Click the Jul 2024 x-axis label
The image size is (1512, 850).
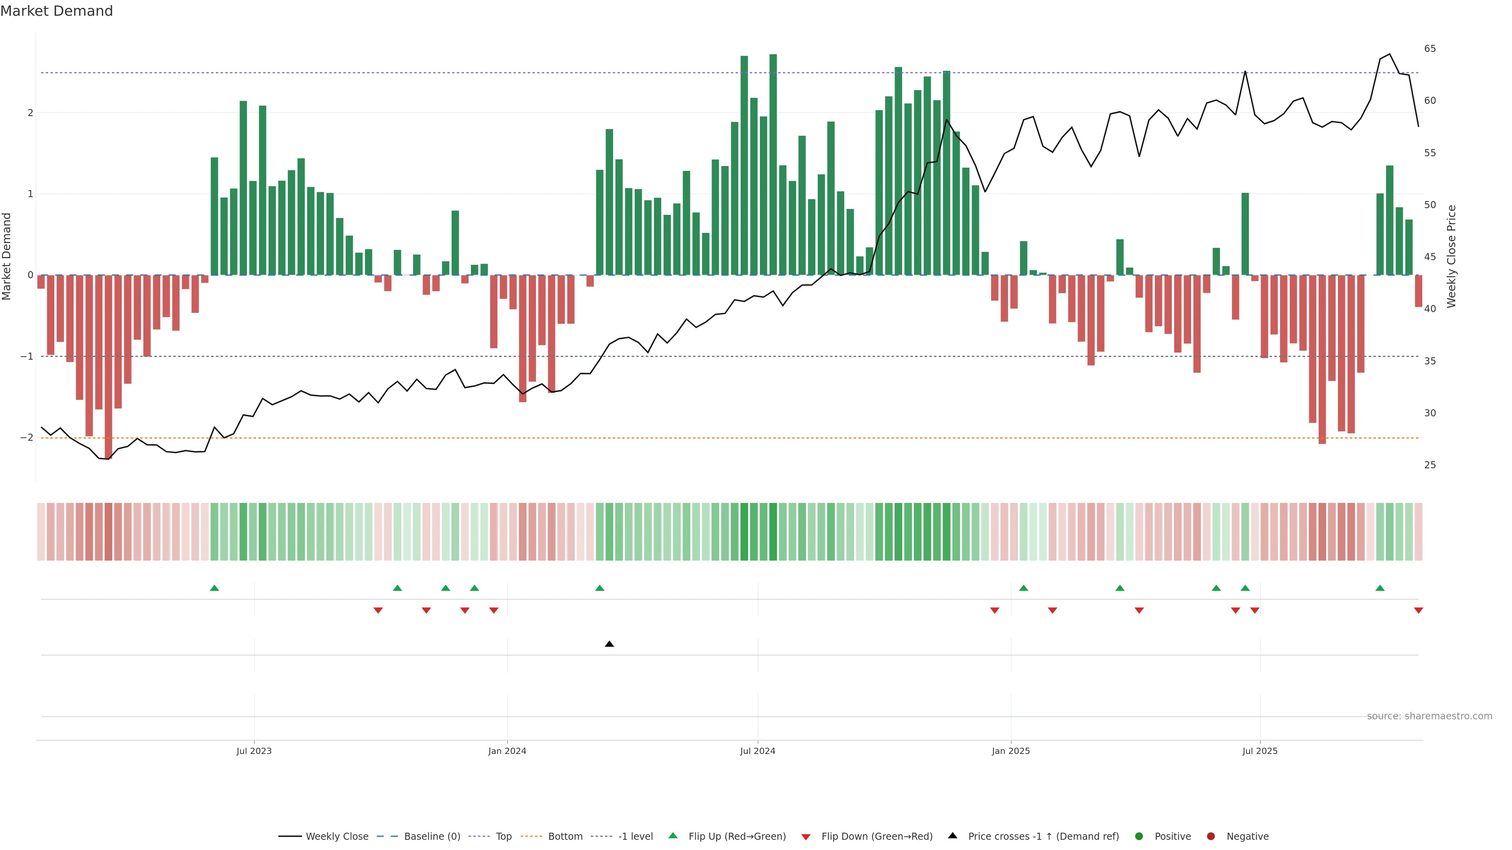coord(757,751)
